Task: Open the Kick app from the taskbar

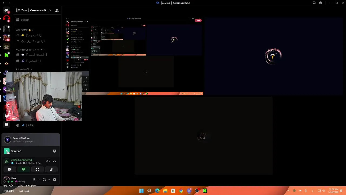Action: (205, 191)
